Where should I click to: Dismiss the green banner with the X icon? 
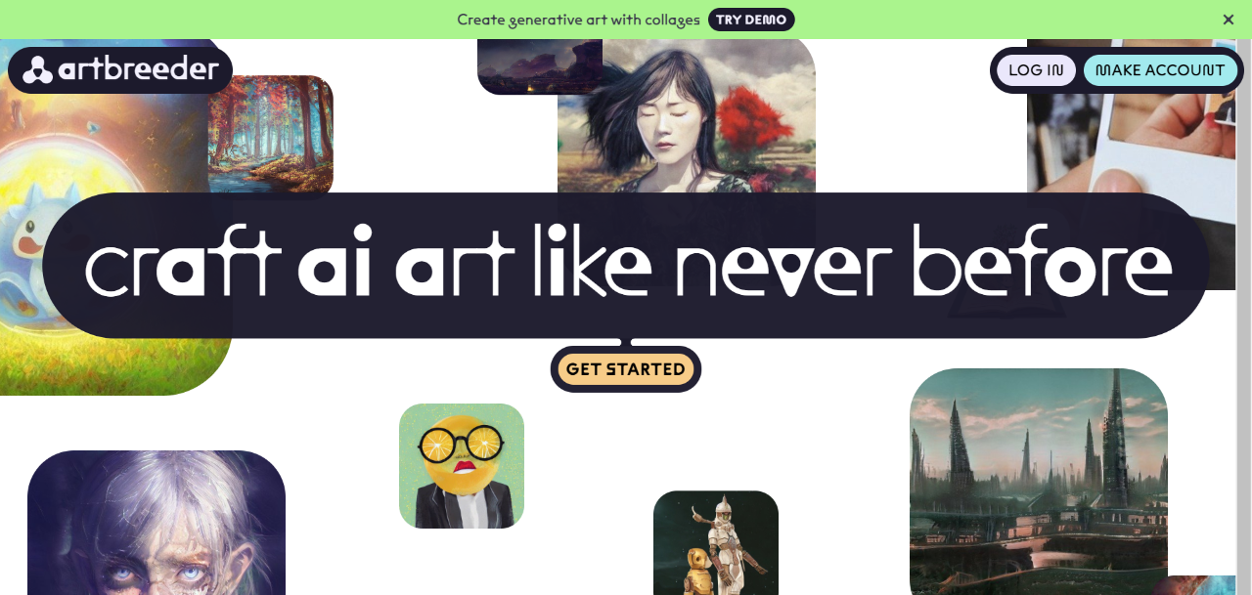pyautogui.click(x=1229, y=20)
